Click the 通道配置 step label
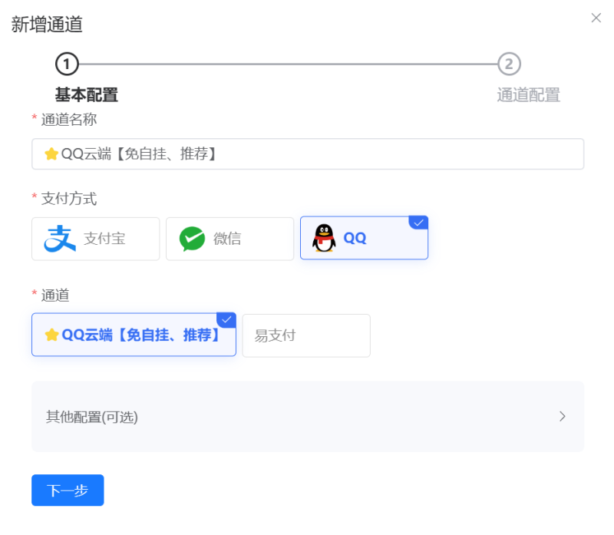Viewport: 614px width, 535px height. tap(529, 94)
